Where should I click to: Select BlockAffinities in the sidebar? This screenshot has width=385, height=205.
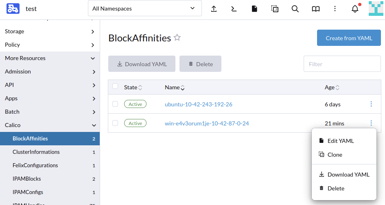(50, 138)
